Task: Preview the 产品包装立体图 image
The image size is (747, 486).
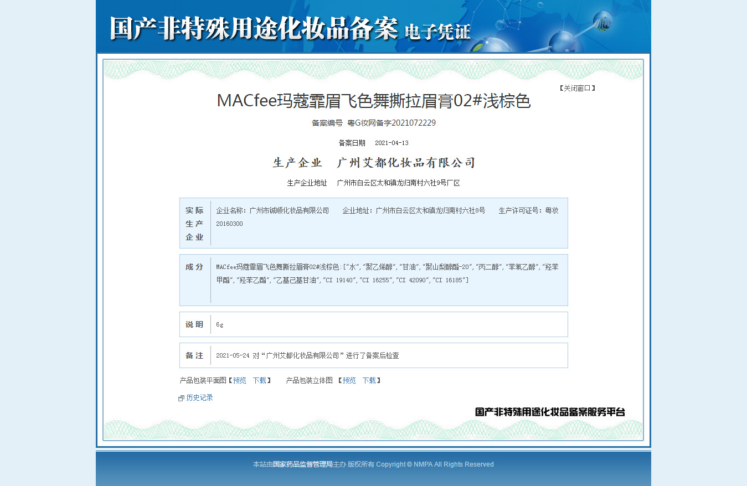Action: click(349, 380)
